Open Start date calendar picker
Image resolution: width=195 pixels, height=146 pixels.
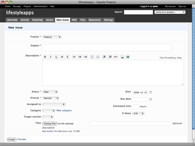(151, 92)
